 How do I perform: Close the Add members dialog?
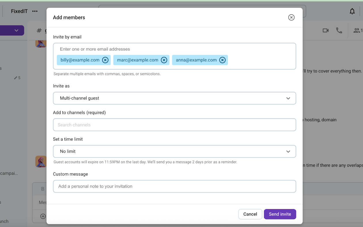[291, 18]
